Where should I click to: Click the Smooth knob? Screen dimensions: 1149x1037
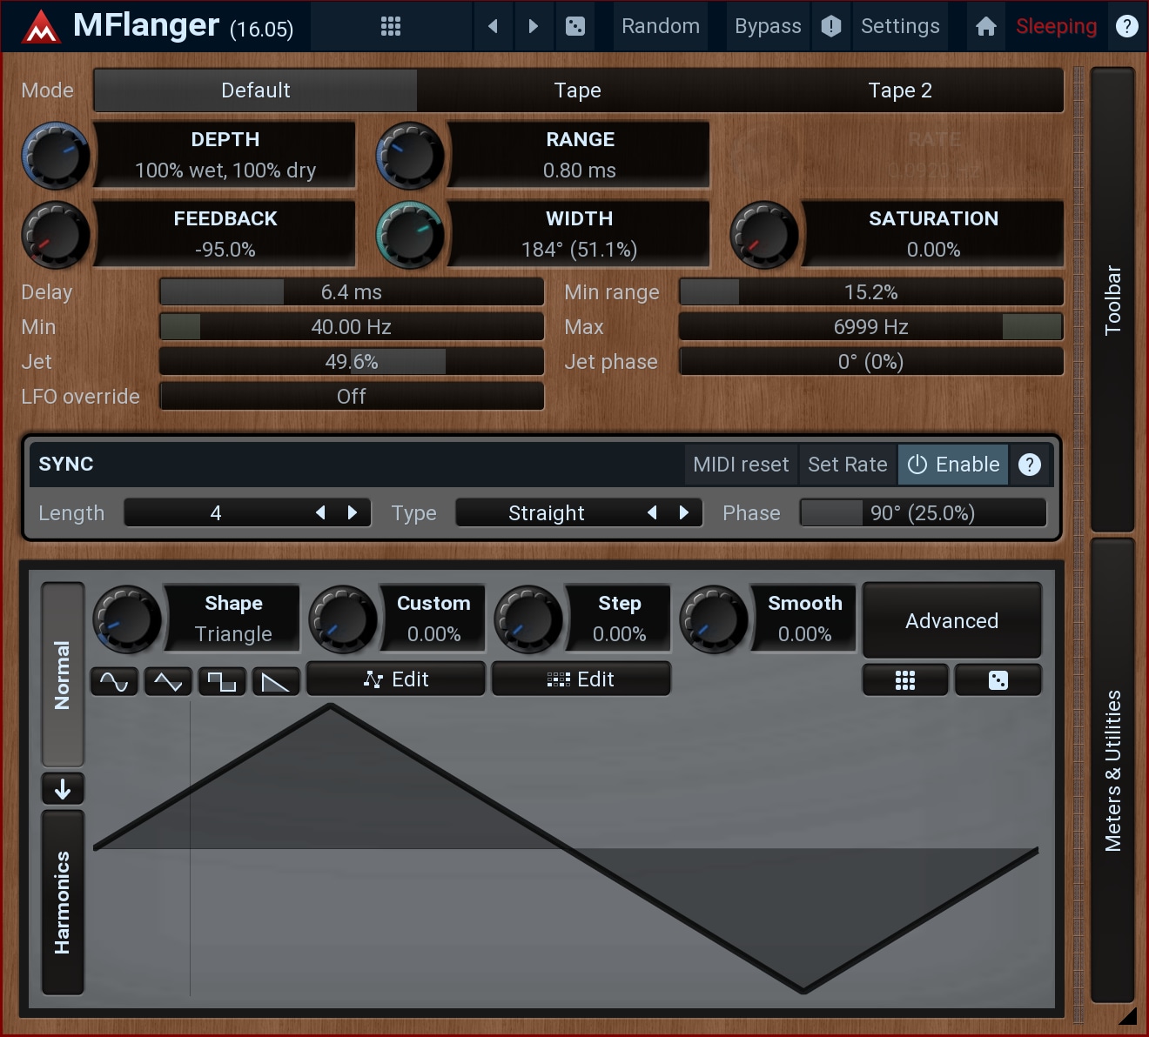pos(714,619)
